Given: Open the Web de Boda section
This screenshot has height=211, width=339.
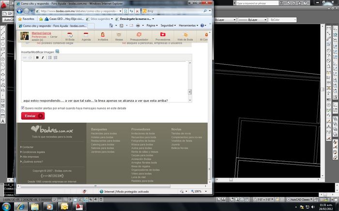Looking at the screenshot, I should click(185, 36).
